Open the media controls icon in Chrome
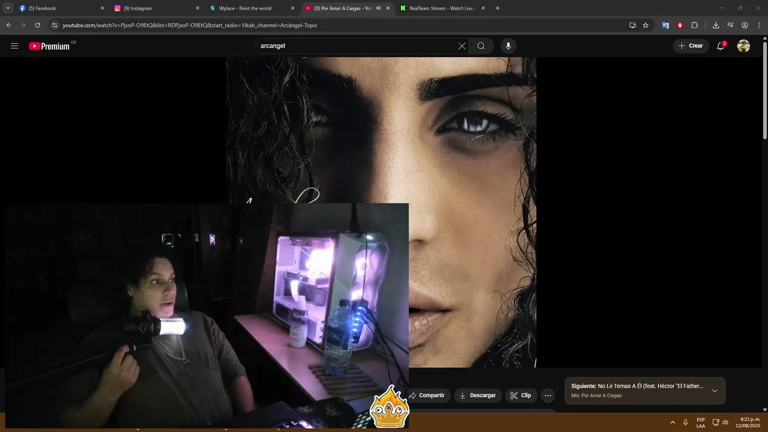This screenshot has height=432, width=768. point(730,25)
